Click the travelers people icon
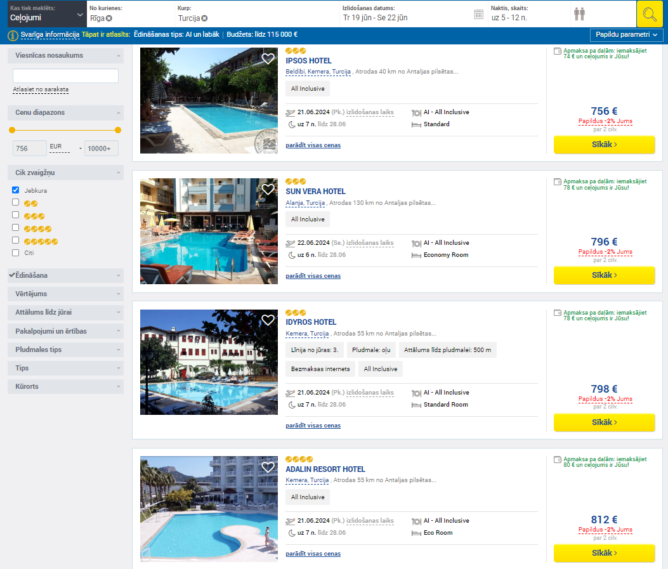668x569 pixels. tap(579, 14)
